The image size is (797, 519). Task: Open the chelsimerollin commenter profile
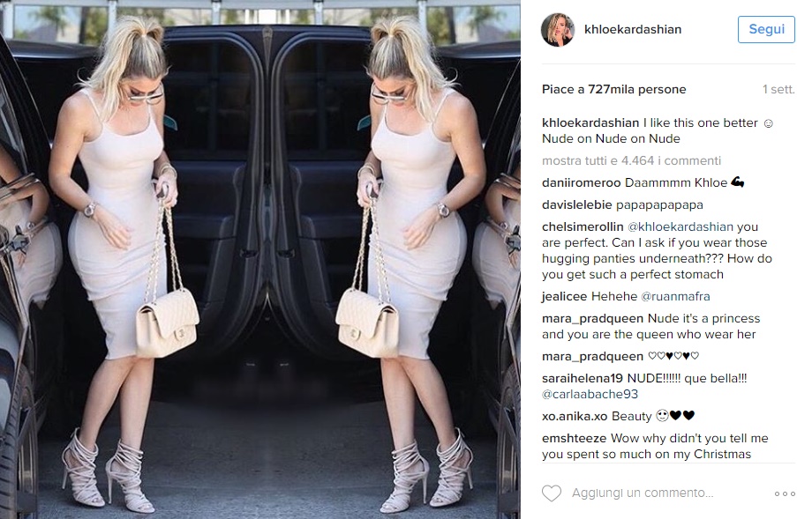coord(583,226)
